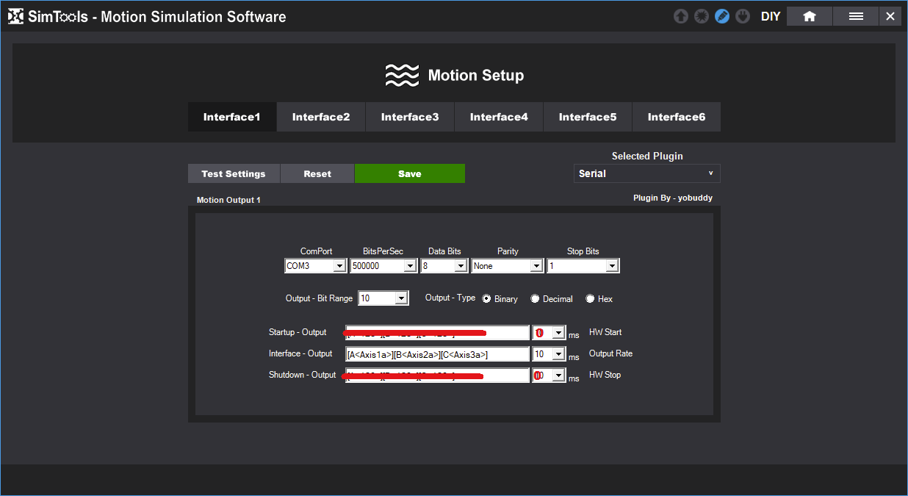The width and height of the screenshot is (908, 496).
Task: Open the ComPort COM3 dropdown
Action: click(316, 266)
